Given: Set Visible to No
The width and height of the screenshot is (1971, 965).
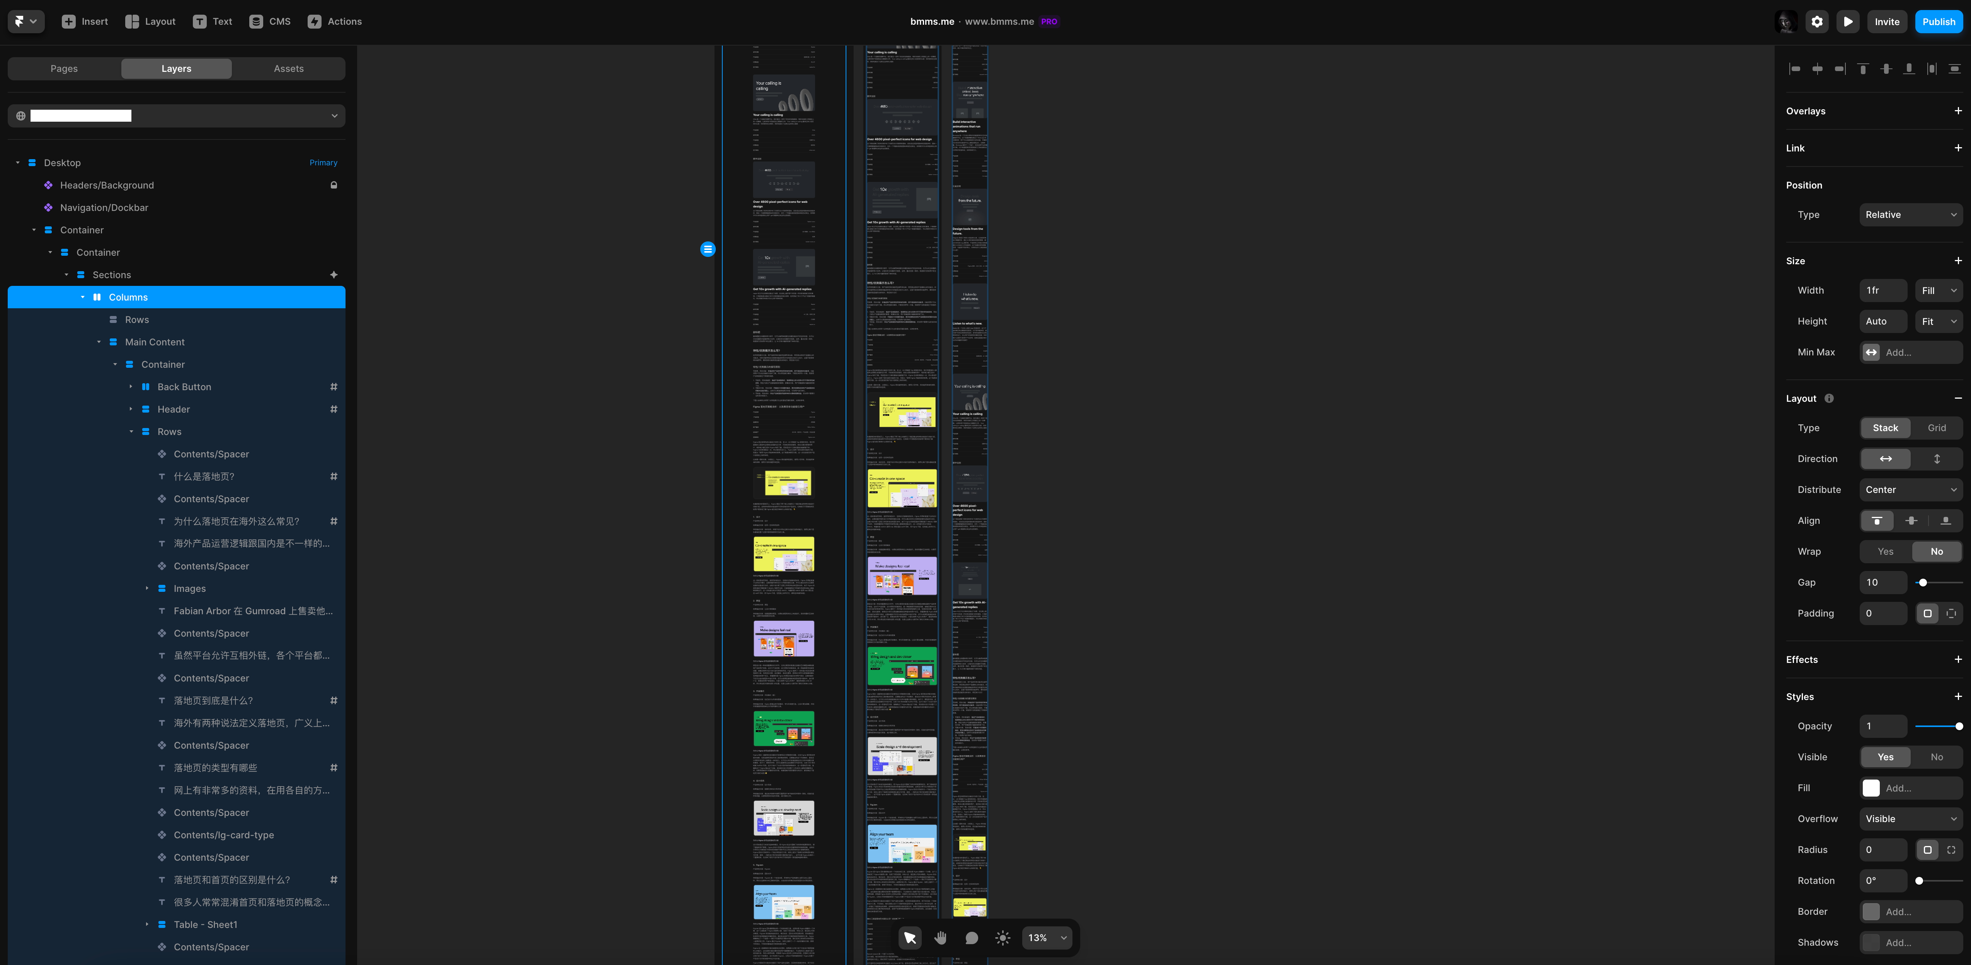Looking at the screenshot, I should (1937, 757).
